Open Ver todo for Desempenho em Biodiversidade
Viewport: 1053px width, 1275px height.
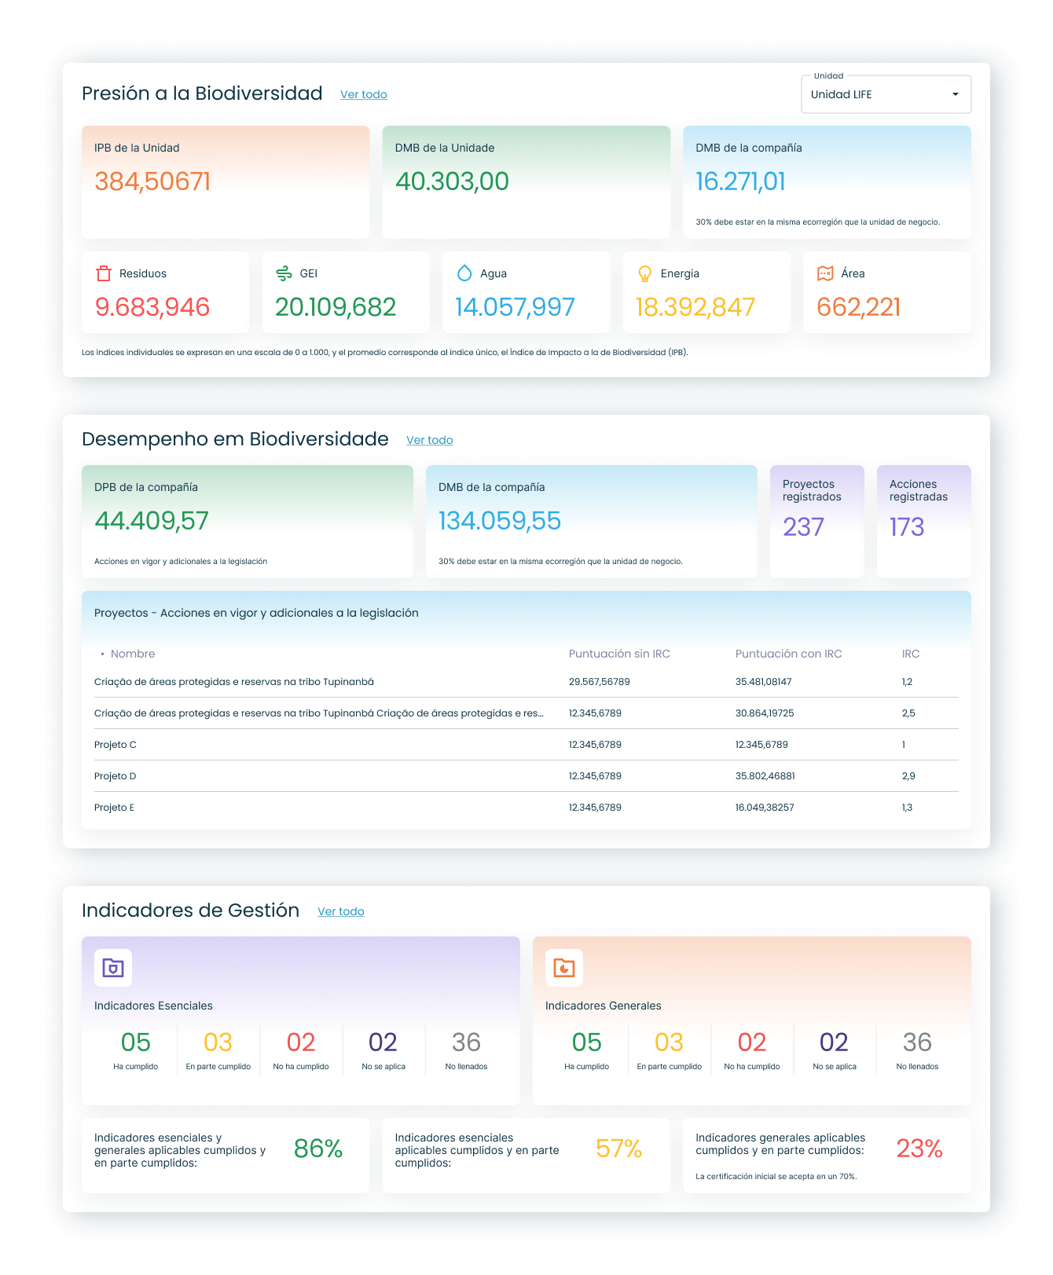[x=430, y=440]
